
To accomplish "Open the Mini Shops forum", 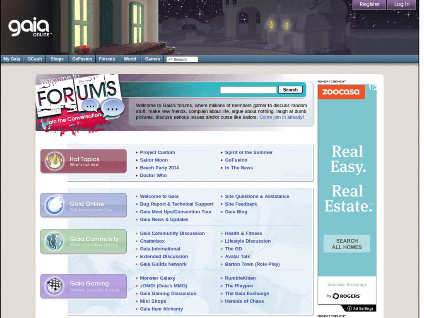I will 153,301.
